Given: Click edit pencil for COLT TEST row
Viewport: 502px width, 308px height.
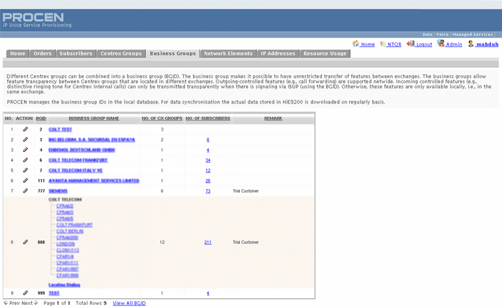Looking at the screenshot, I should [25, 129].
